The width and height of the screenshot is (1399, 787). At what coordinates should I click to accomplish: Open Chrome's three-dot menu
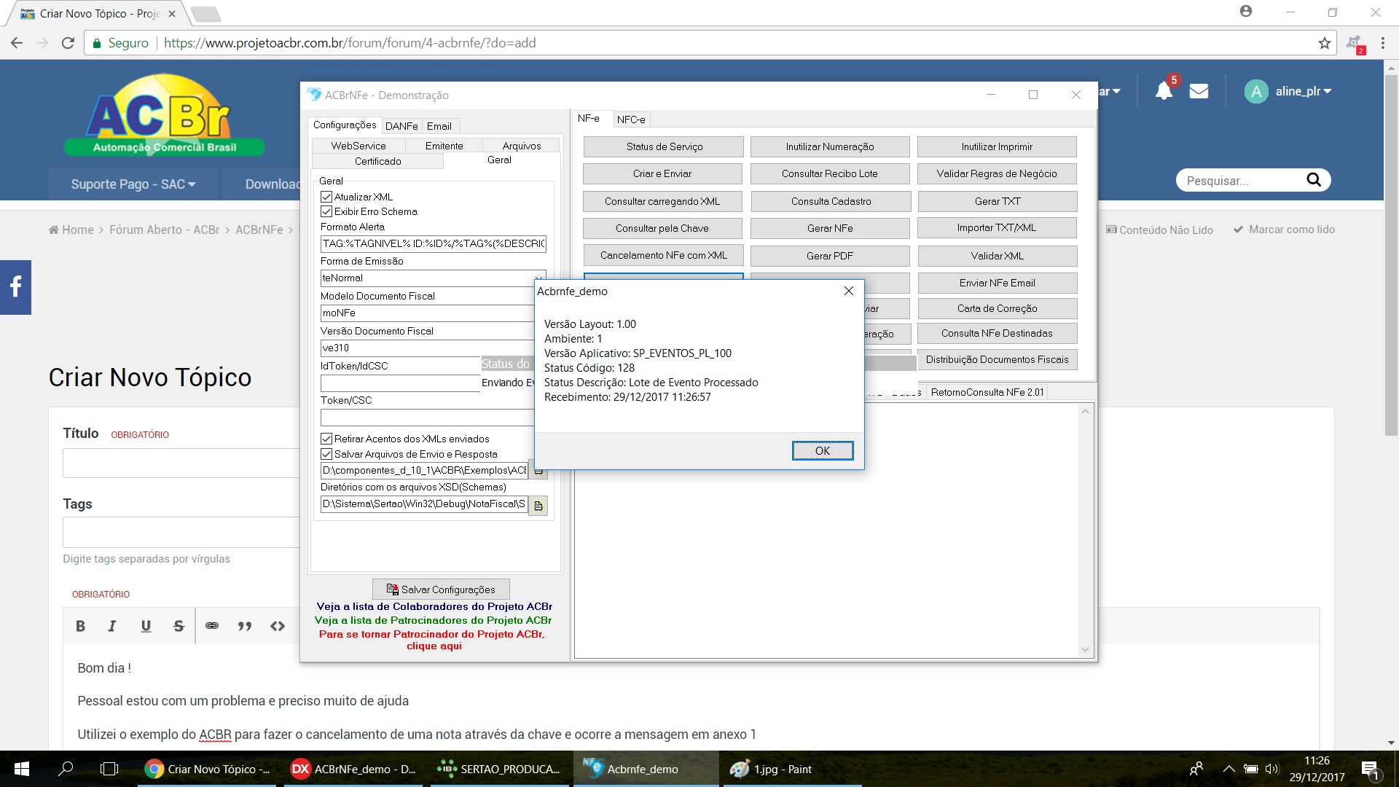click(x=1382, y=43)
